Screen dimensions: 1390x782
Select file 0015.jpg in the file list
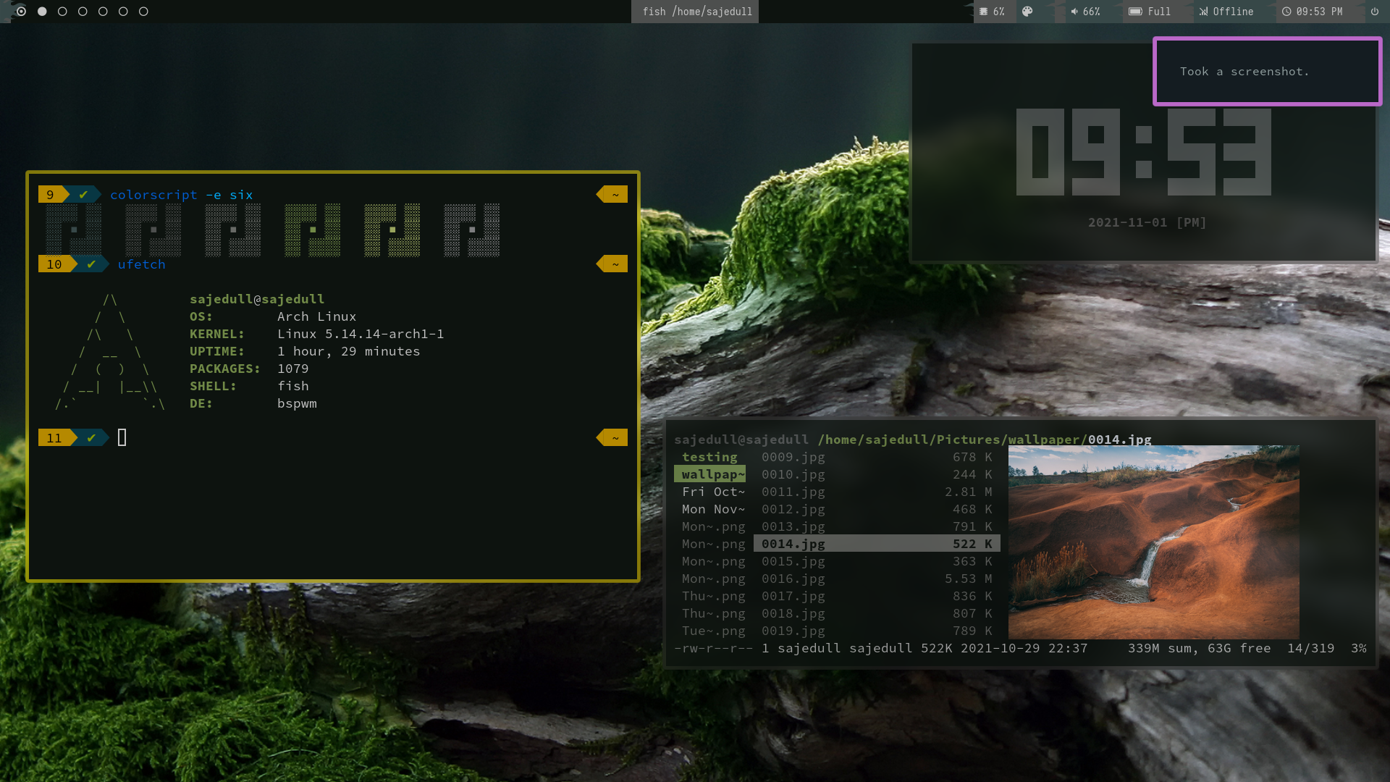click(793, 561)
